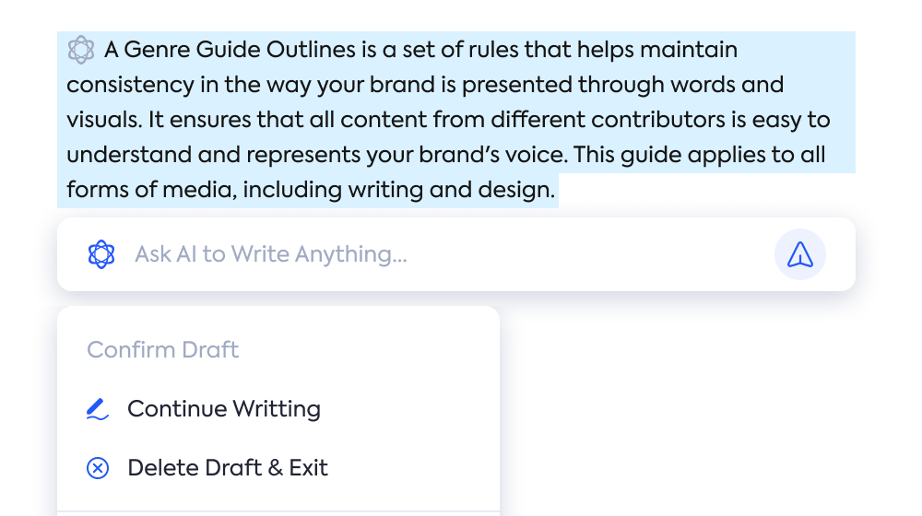Click the circled X icon beside Delete Draft
This screenshot has width=922, height=516.
tap(98, 468)
